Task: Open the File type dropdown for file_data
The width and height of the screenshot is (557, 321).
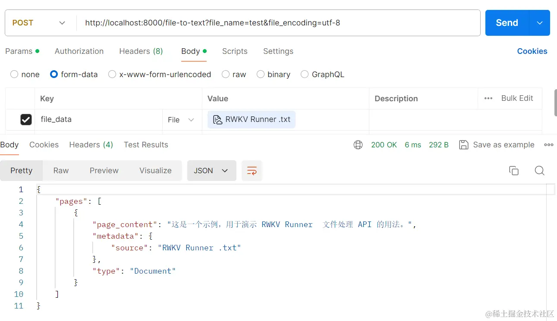Action: tap(181, 120)
